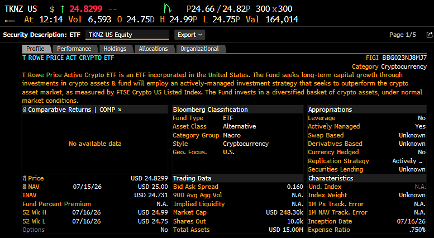434x238 pixels.
Task: Open the pop-out icon next to Page 1/5
Action: pyautogui.click(x=430, y=35)
